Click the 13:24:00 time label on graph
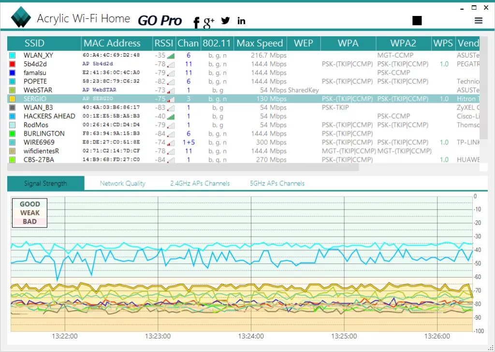 251,336
